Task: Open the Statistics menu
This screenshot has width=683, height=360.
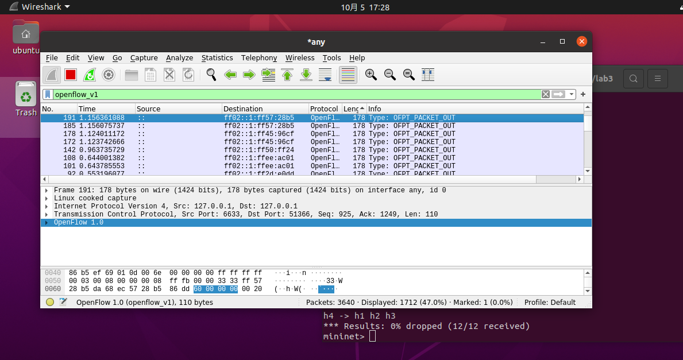Action: click(x=217, y=58)
